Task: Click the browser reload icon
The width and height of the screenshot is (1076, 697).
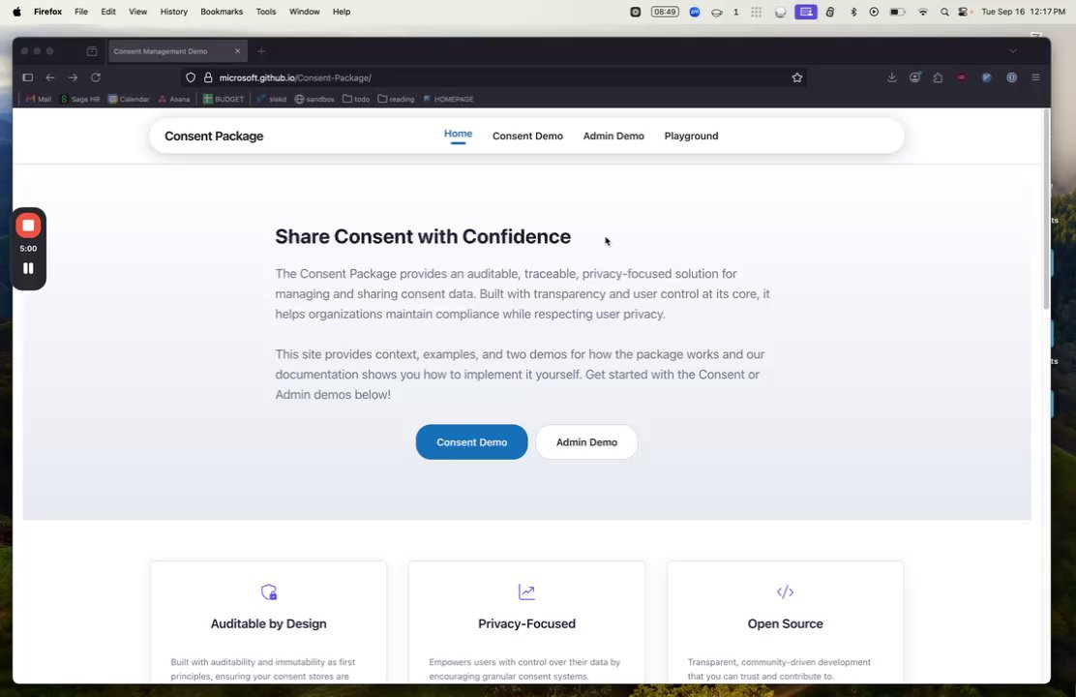Action: (96, 77)
